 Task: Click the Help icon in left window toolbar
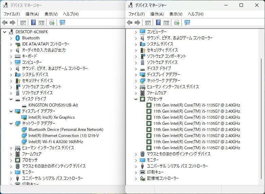pos(33,23)
